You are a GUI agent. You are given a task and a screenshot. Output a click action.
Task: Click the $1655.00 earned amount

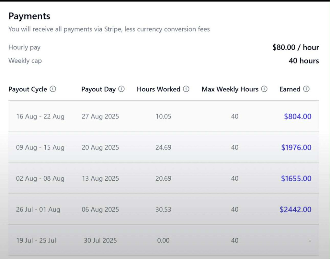296,178
